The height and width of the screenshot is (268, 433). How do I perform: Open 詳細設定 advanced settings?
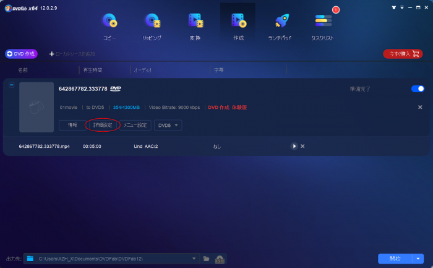(x=103, y=125)
